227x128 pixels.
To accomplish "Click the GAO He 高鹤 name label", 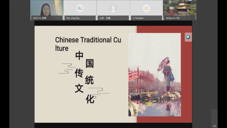I will tap(39, 18).
